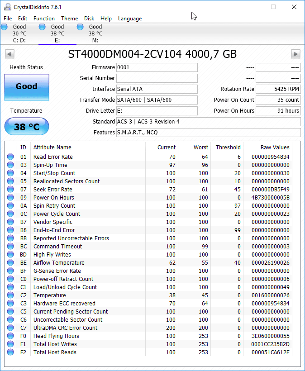Go to previous disk with left arrow

(x=10, y=54)
